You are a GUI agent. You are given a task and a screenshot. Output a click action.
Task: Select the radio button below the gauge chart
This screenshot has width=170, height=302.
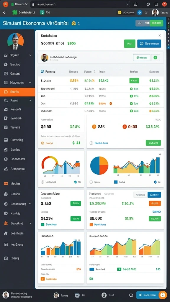42,182
